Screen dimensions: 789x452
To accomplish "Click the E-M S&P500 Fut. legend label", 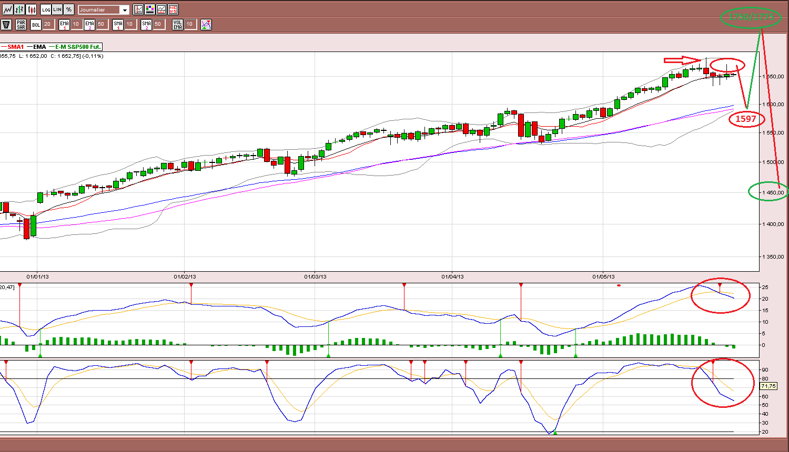I will (78, 47).
